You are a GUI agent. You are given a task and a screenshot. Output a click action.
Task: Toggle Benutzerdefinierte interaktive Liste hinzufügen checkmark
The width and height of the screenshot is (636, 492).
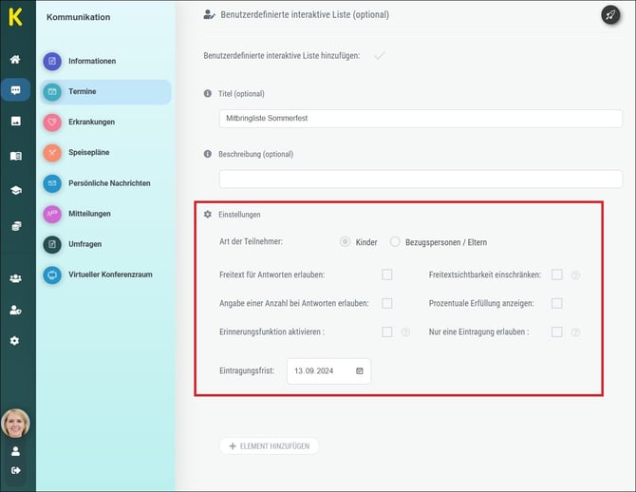pyautogui.click(x=380, y=56)
